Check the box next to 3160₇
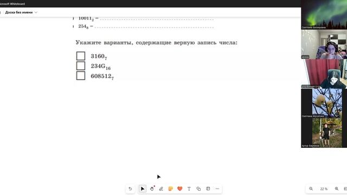347x195 pixels. click(x=81, y=56)
